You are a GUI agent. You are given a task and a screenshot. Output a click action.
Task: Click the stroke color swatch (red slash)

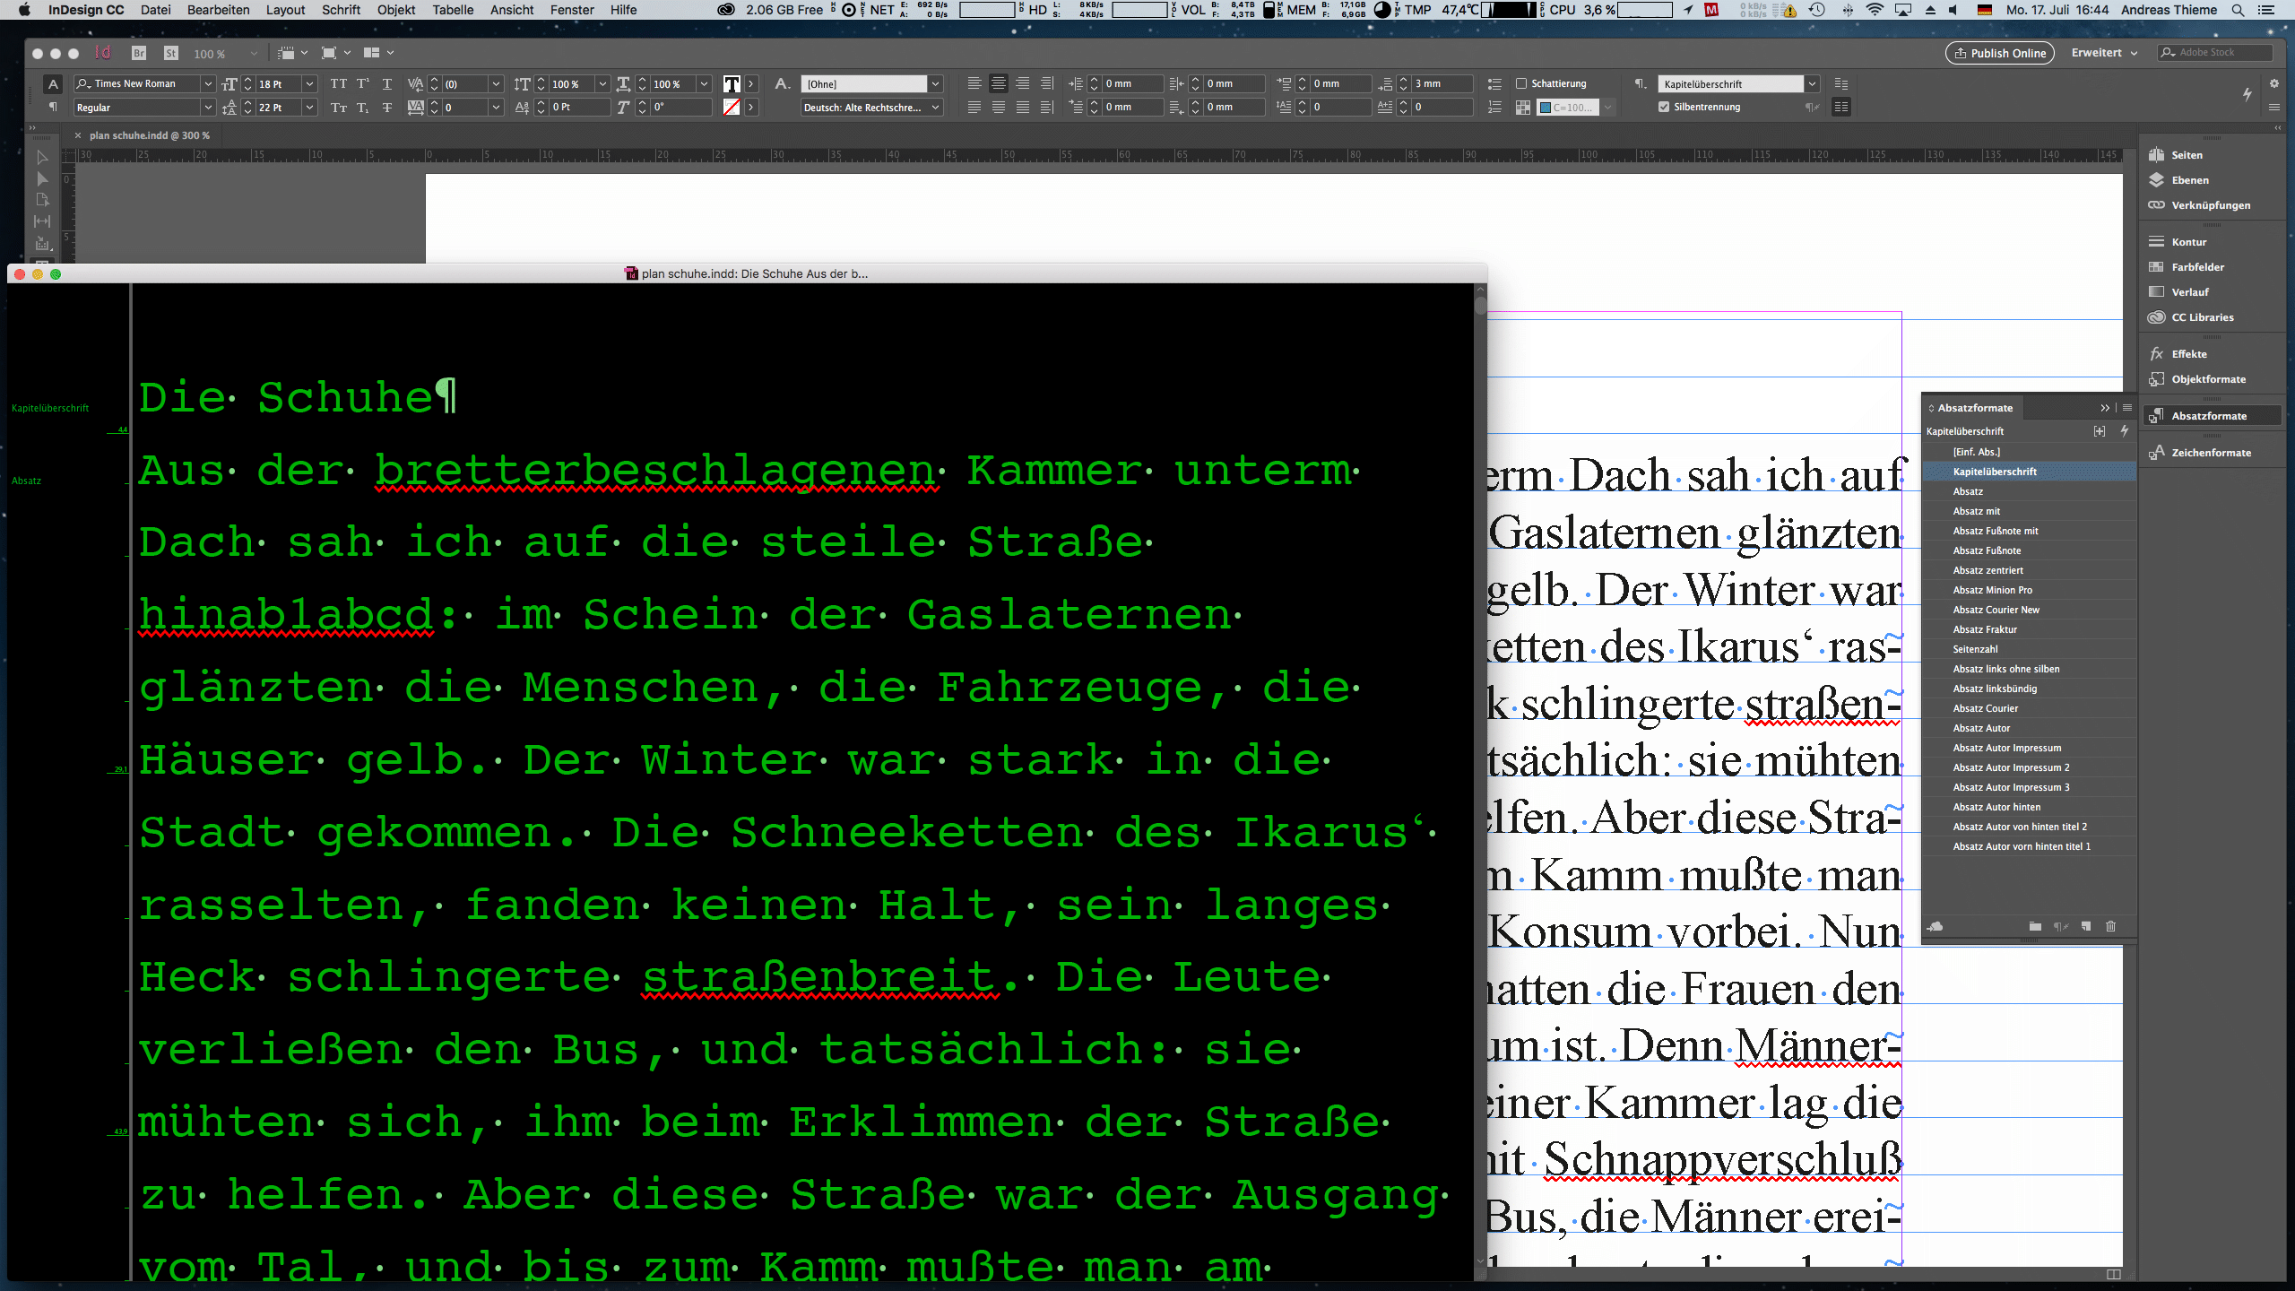tap(732, 107)
